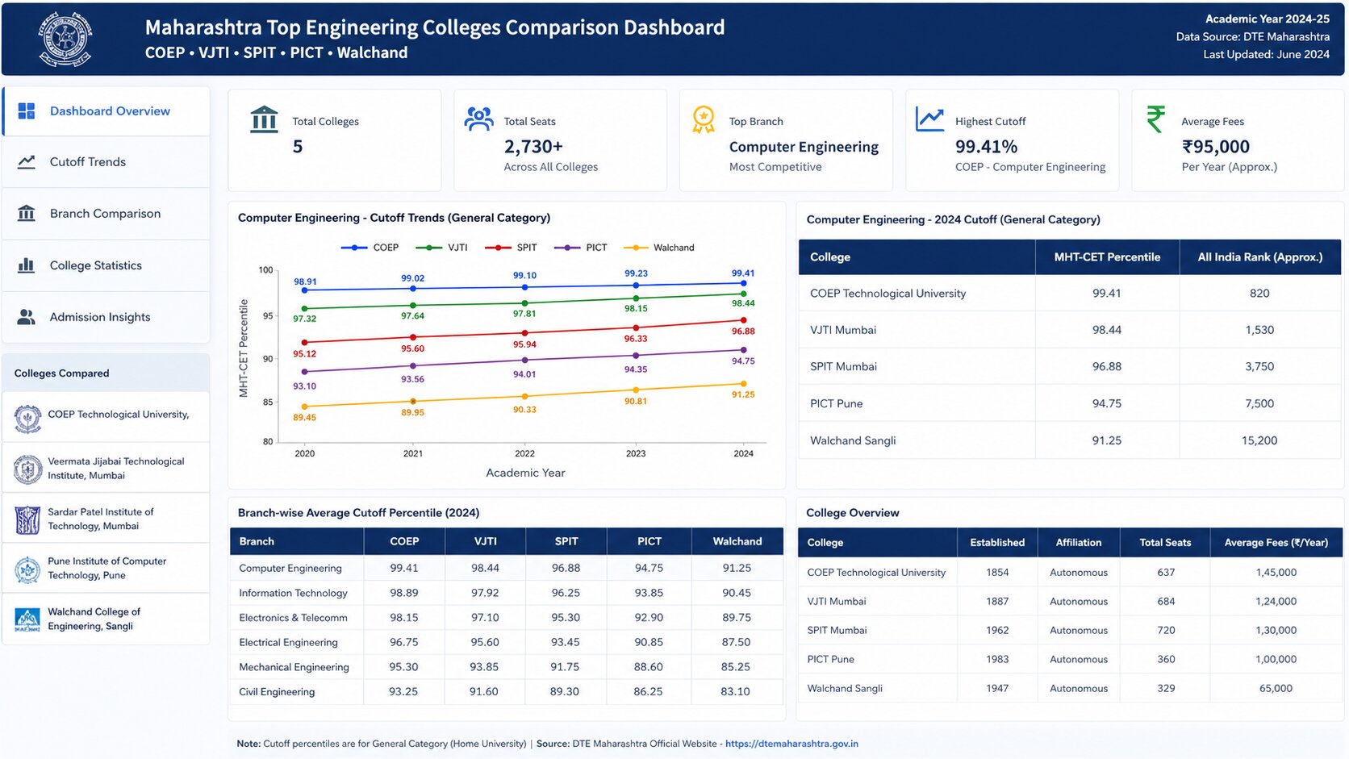Image resolution: width=1349 pixels, height=759 pixels.
Task: Click the SPIT Mumbai established year 1962
Action: click(x=997, y=631)
